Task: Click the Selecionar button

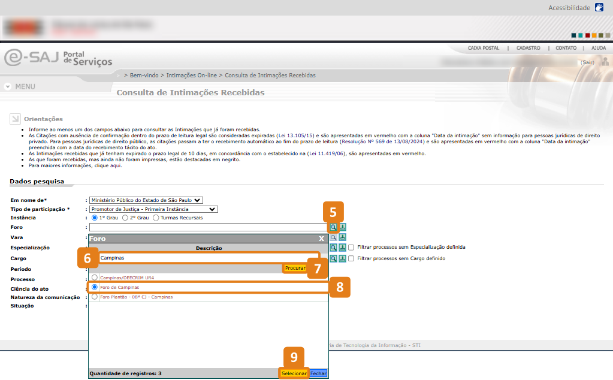Action: coord(294,373)
